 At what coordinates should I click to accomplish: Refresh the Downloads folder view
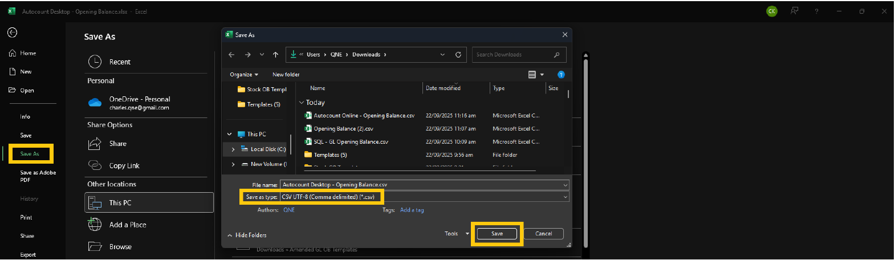458,55
